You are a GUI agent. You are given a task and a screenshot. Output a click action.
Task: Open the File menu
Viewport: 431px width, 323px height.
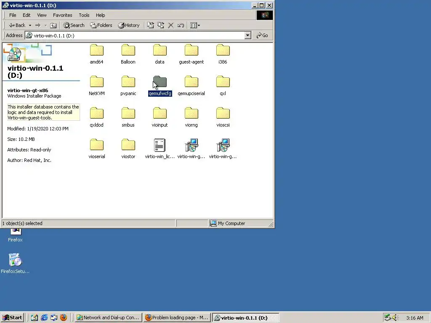(x=13, y=15)
